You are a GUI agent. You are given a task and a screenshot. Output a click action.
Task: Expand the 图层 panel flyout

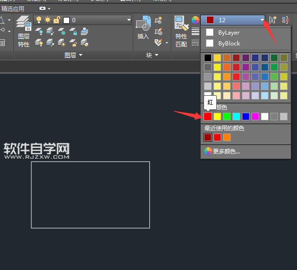pos(74,55)
